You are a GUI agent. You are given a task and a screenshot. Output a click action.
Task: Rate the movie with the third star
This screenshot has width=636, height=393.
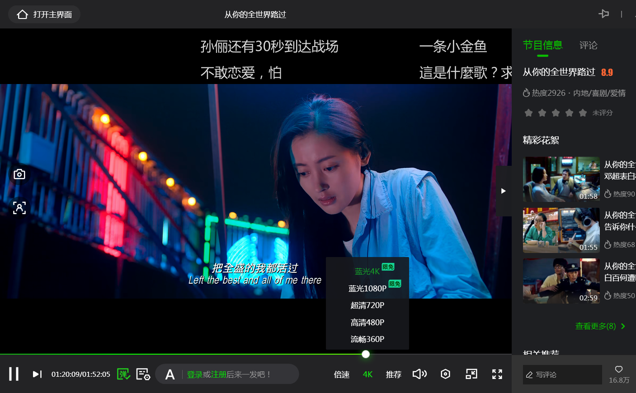(556, 112)
